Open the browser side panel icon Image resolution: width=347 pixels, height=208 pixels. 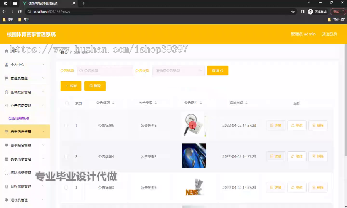pyautogui.click(x=303, y=12)
